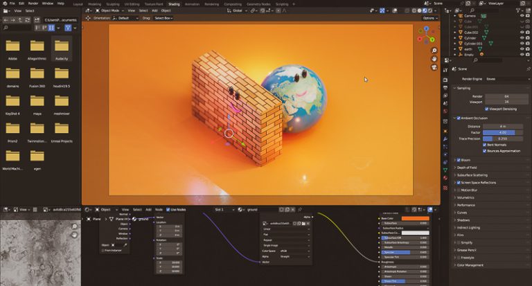Toggle viewport gizmos icon
The height and width of the screenshot is (286, 532).
click(382, 10)
